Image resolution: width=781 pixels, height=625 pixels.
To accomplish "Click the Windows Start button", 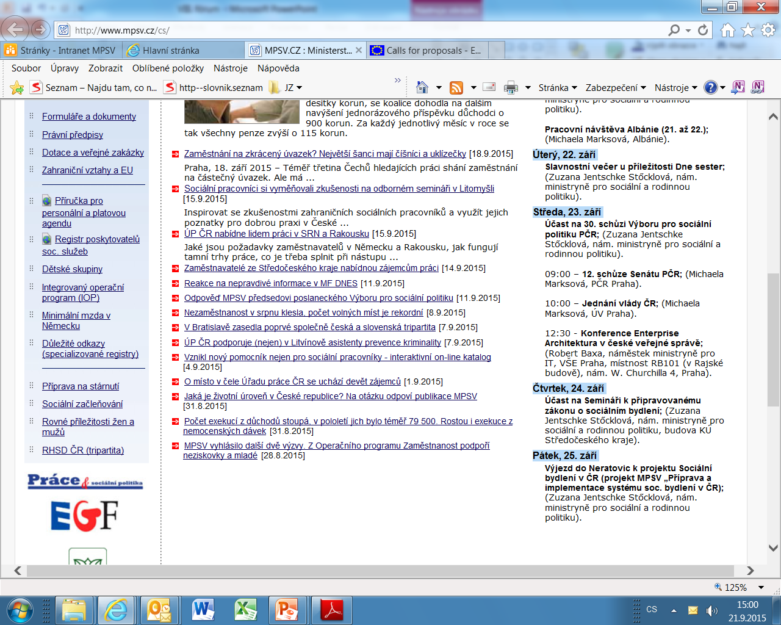I will point(20,610).
